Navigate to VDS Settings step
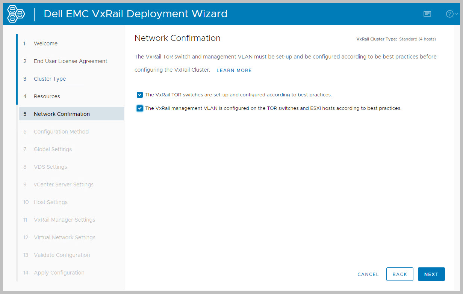The height and width of the screenshot is (294, 463). pos(50,167)
